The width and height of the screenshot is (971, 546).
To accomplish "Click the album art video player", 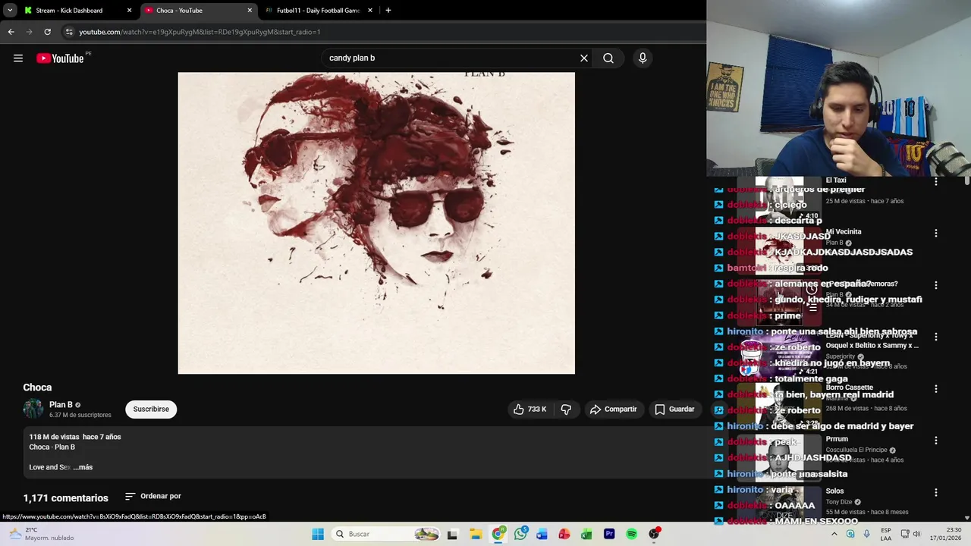I will tap(376, 223).
